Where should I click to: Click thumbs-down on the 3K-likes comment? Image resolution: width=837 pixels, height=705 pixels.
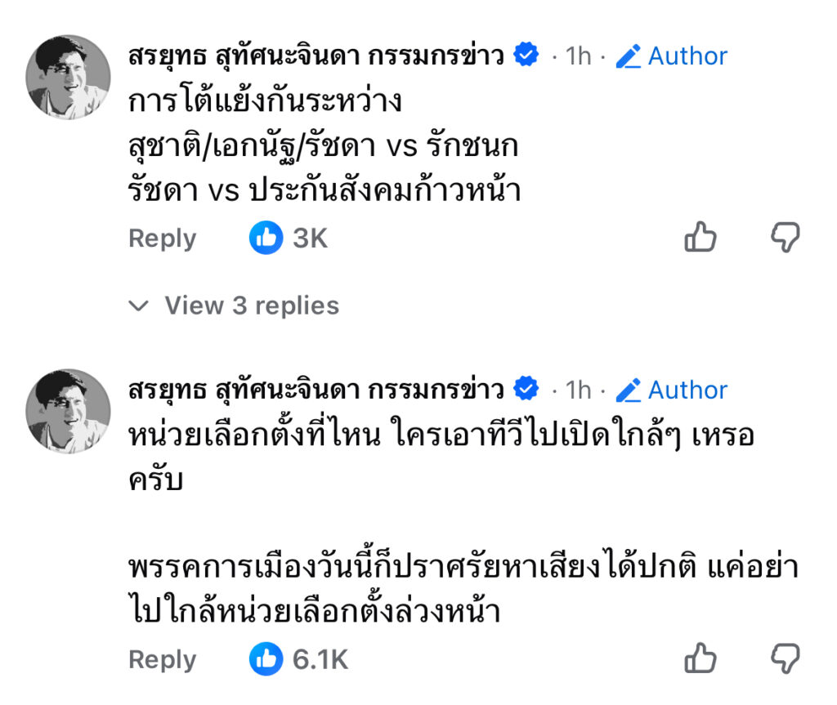(x=786, y=238)
